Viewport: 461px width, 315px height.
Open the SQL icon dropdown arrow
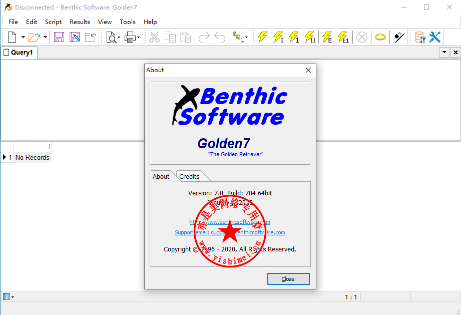(x=246, y=38)
